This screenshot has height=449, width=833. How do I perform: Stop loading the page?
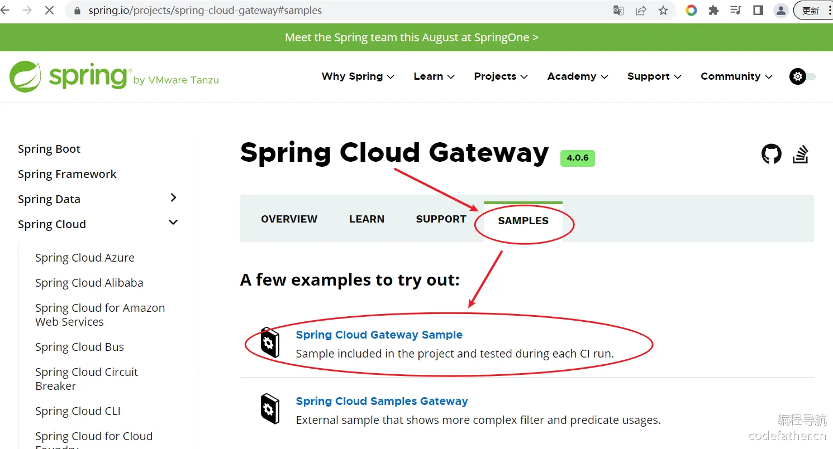click(x=49, y=11)
